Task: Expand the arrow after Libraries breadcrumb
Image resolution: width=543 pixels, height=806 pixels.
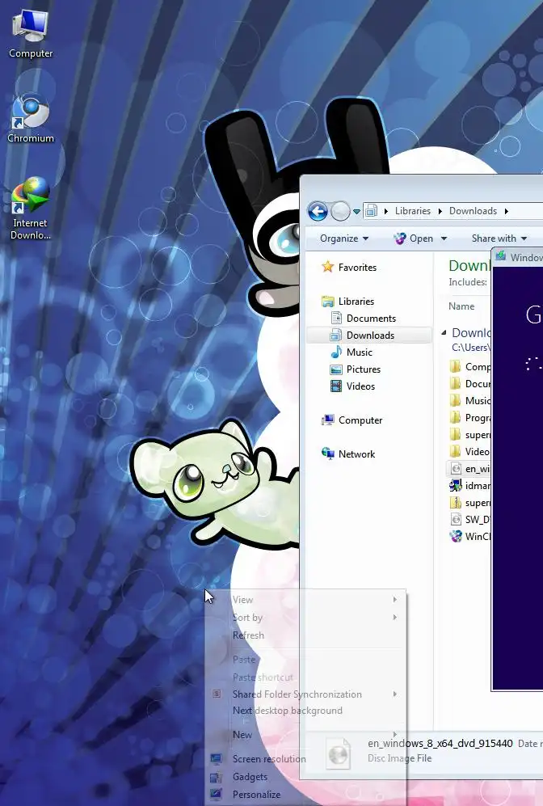Action: [x=440, y=211]
